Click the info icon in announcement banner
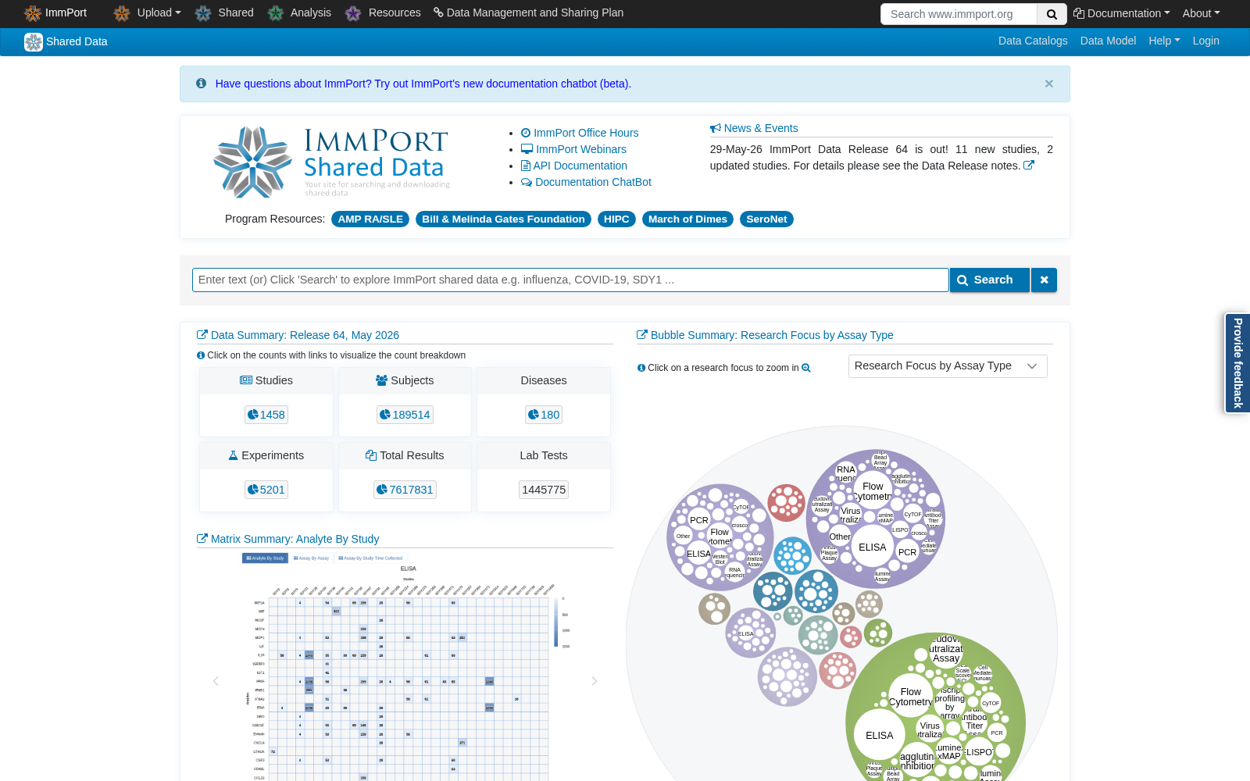The image size is (1250, 781). pyautogui.click(x=201, y=84)
